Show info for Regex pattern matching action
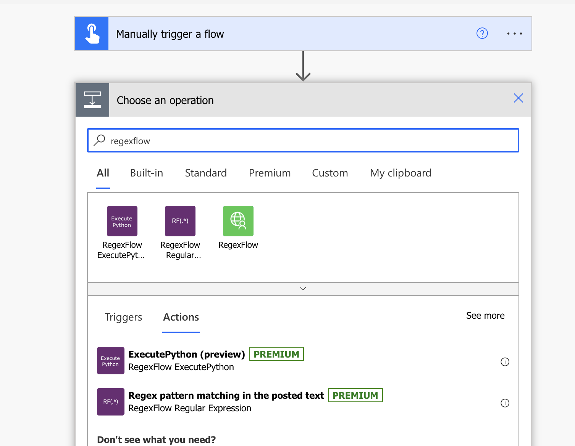The image size is (575, 446). pos(505,403)
